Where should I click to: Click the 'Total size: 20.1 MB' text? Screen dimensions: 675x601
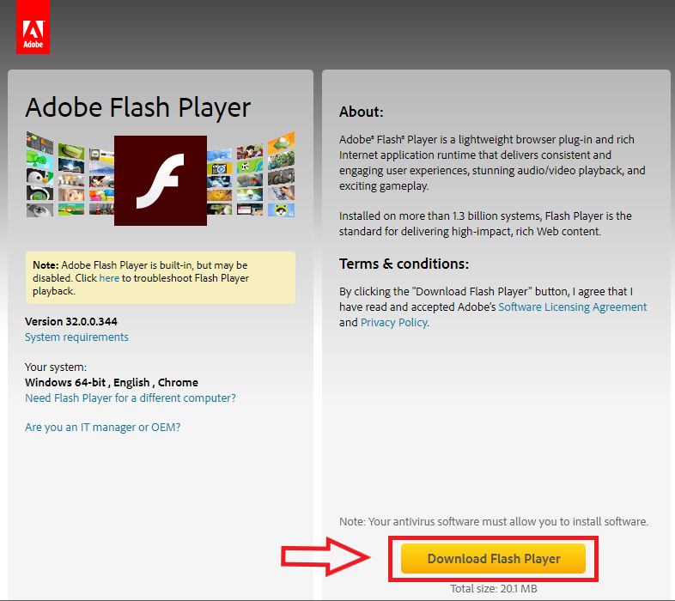(494, 588)
